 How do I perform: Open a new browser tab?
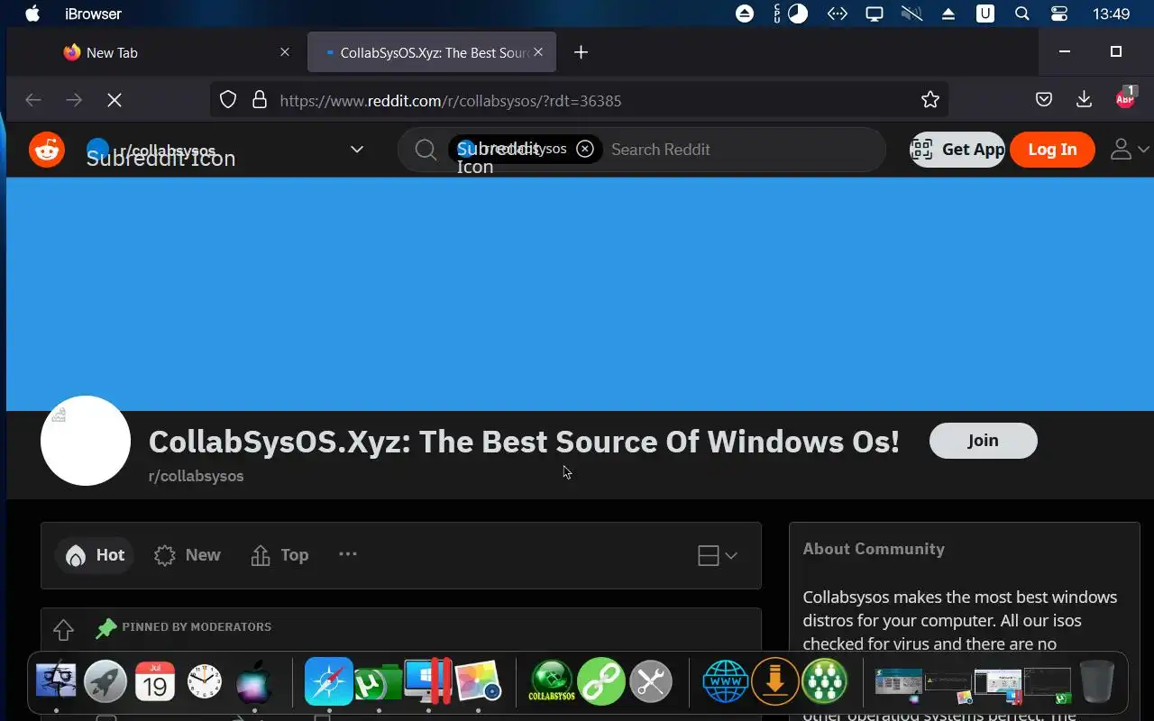[x=582, y=52]
